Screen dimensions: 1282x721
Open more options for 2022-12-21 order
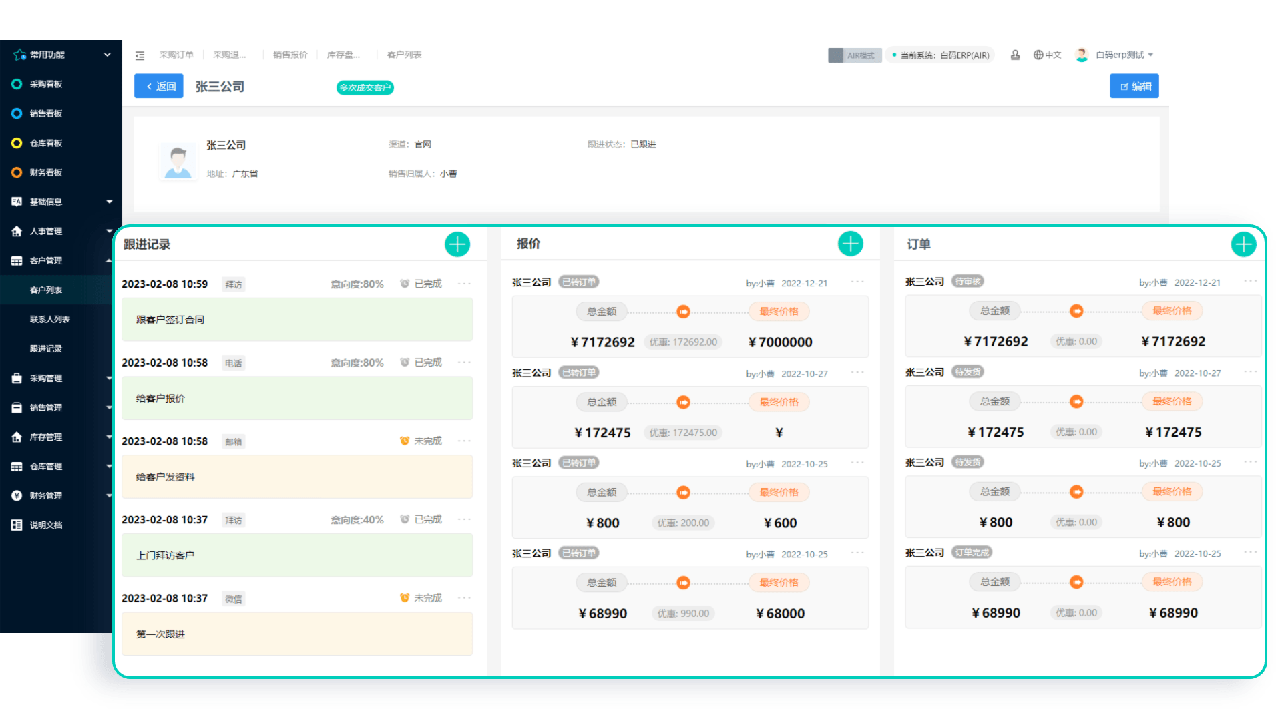pos(1251,281)
